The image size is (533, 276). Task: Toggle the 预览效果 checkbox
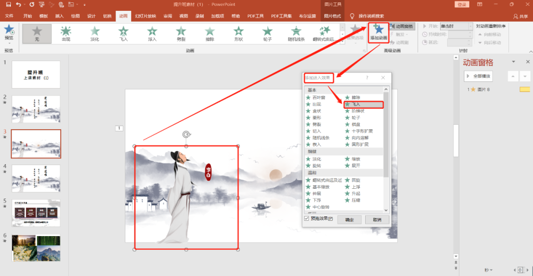coord(306,219)
